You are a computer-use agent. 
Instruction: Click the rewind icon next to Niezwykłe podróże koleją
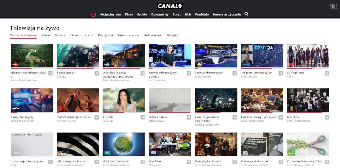click(x=51, y=73)
